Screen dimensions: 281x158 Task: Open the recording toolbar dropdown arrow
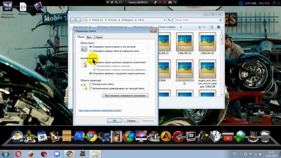(x=108, y=2)
